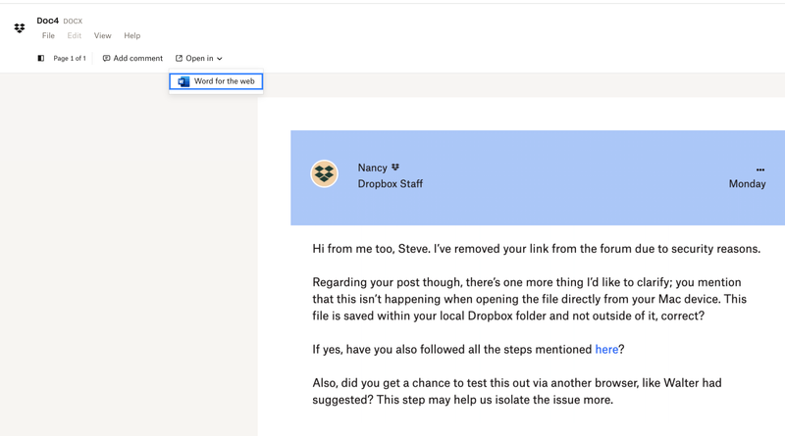
Task: Click the Dropbox logo icon
Action: tap(20, 28)
